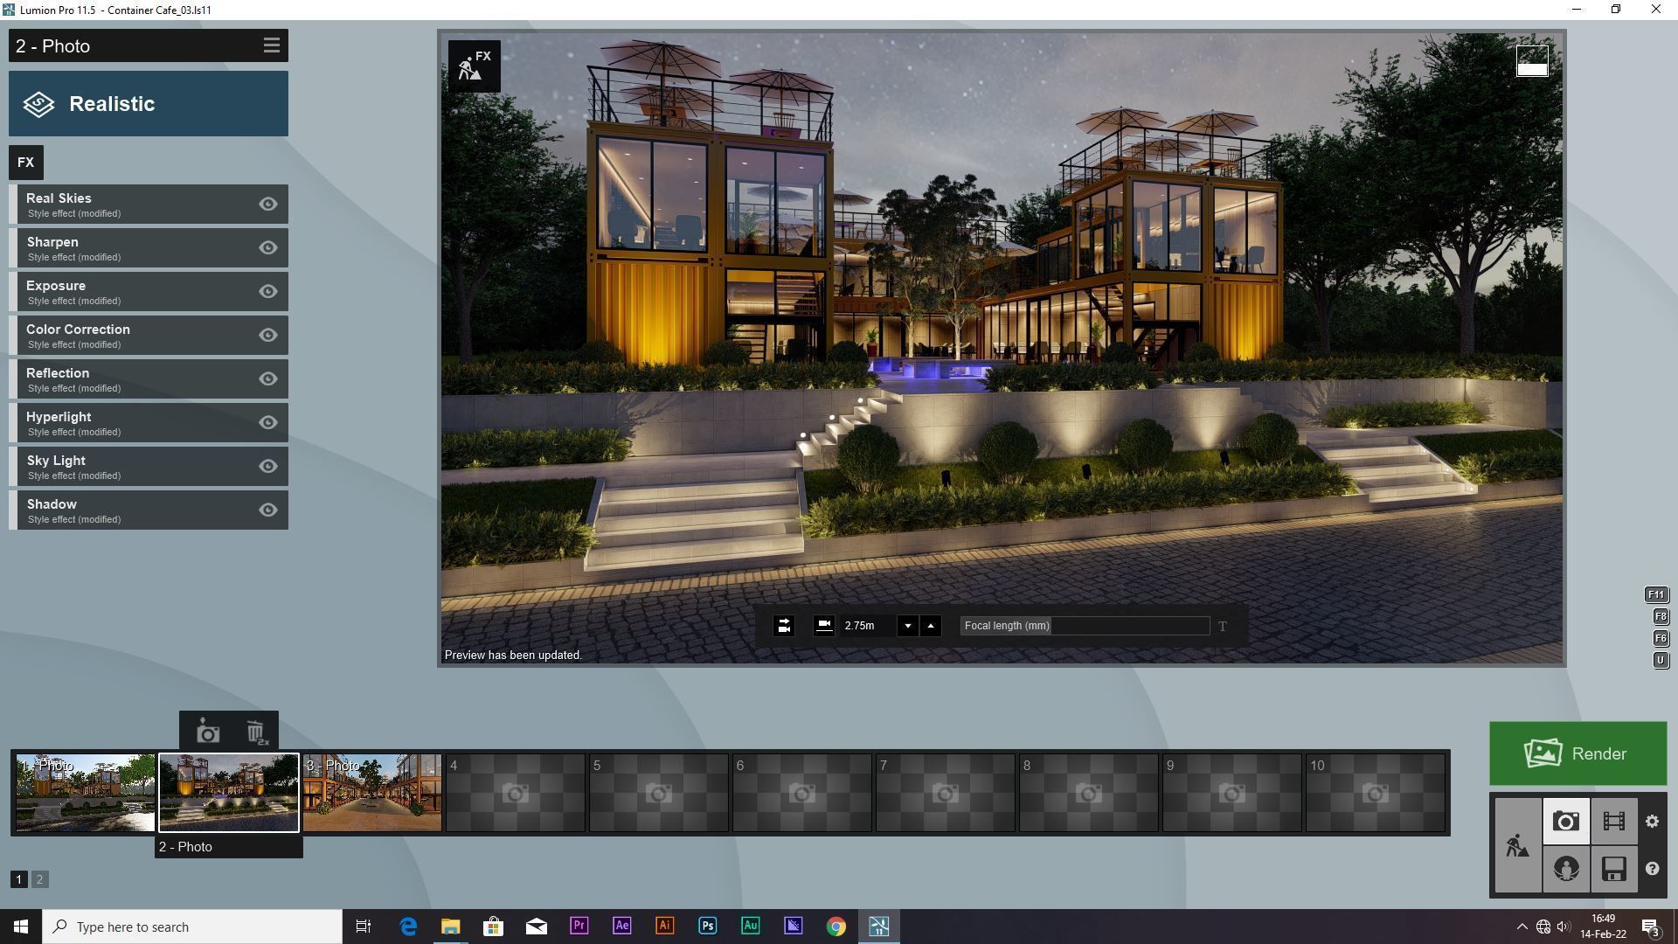Image resolution: width=1678 pixels, height=944 pixels.
Task: Open the Reflection effect settings
Action: coord(149,378)
